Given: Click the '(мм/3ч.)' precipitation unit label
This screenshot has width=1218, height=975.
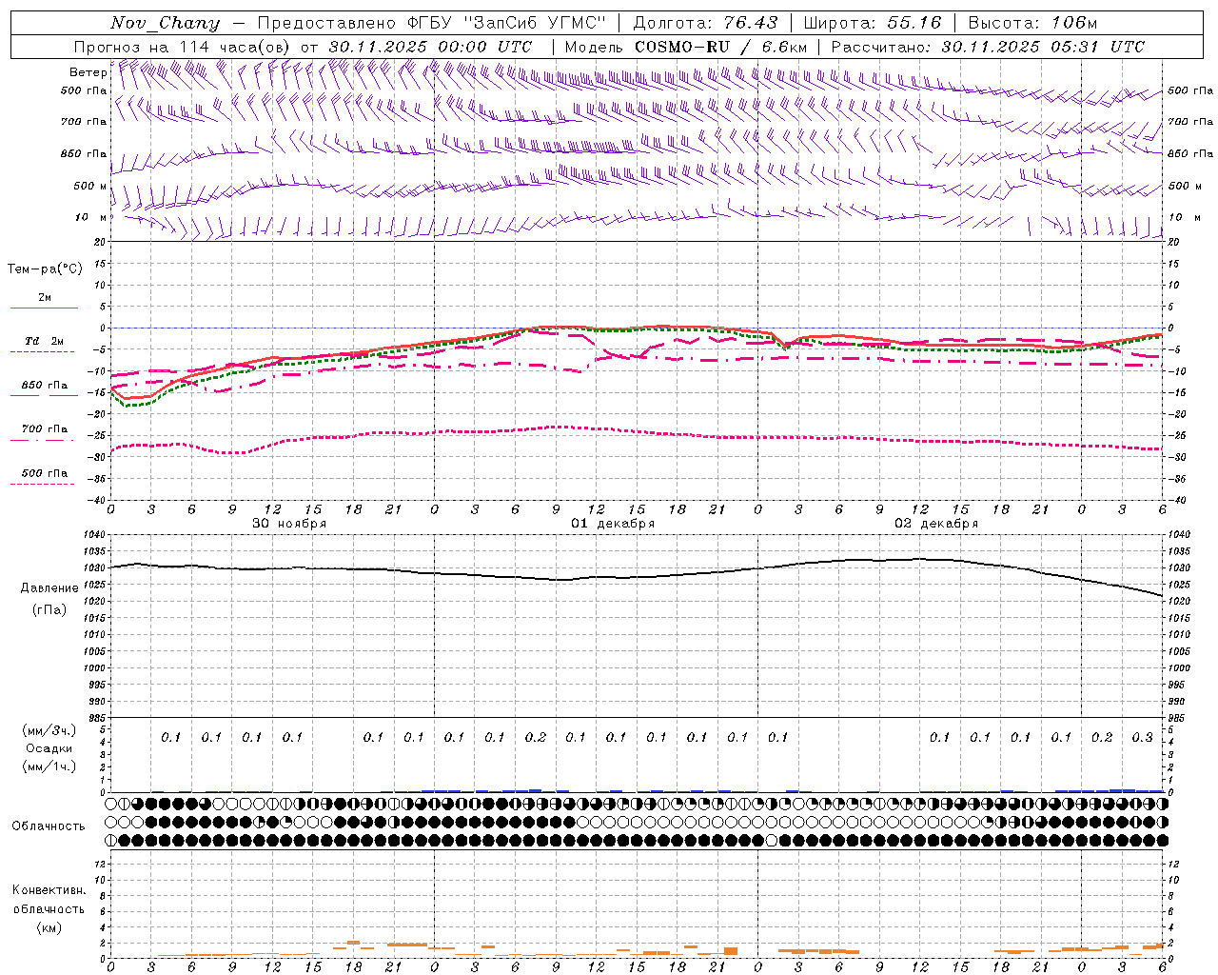Looking at the screenshot, I should (49, 730).
